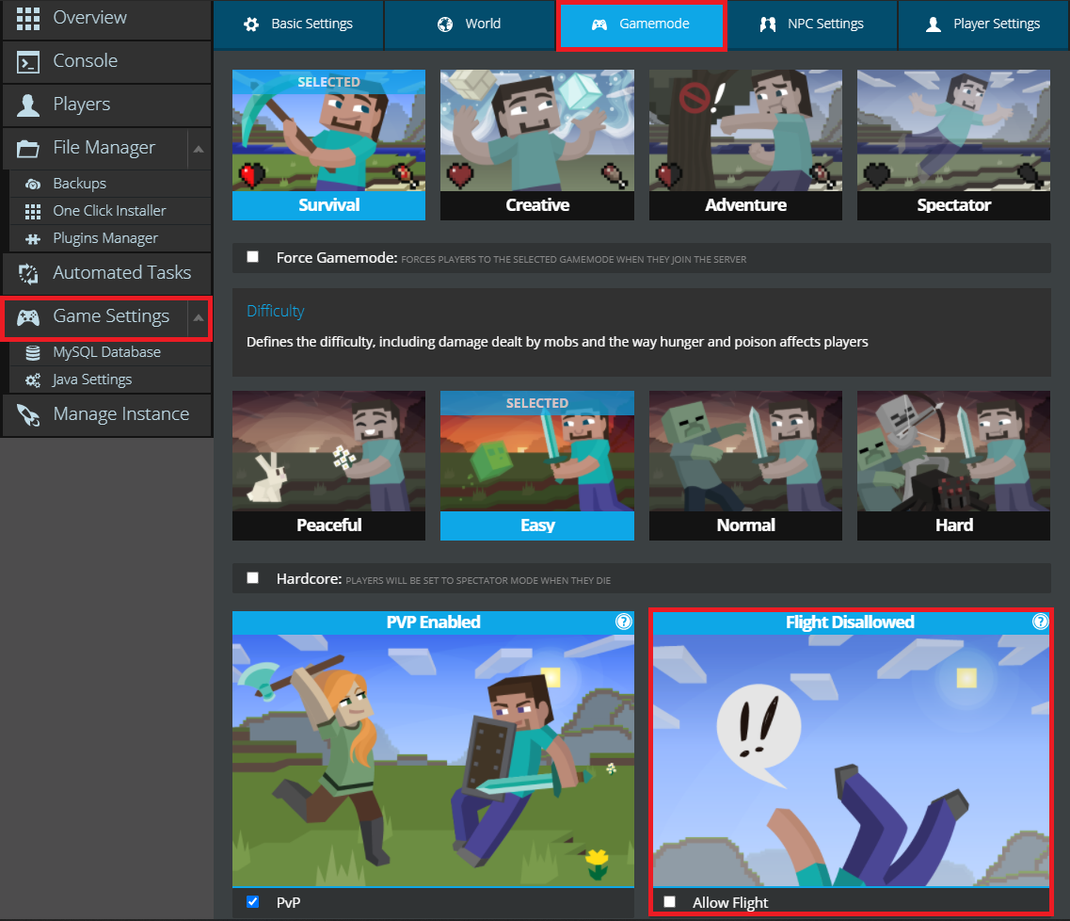The width and height of the screenshot is (1070, 921).
Task: Click the Console terminal icon in sidebar
Action: (29, 62)
